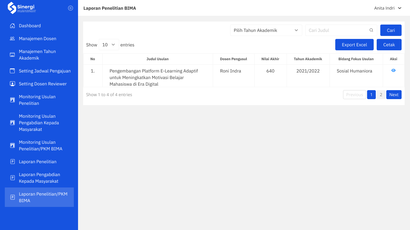This screenshot has width=410, height=230.
Task: Click the Setting Jadwal Pengajuan calendar icon
Action: 12,71
